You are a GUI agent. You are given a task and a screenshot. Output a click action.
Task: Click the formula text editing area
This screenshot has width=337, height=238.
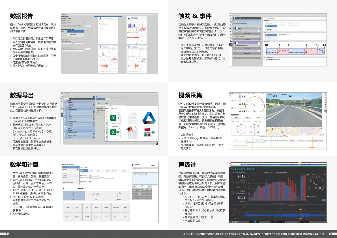(x=145, y=178)
